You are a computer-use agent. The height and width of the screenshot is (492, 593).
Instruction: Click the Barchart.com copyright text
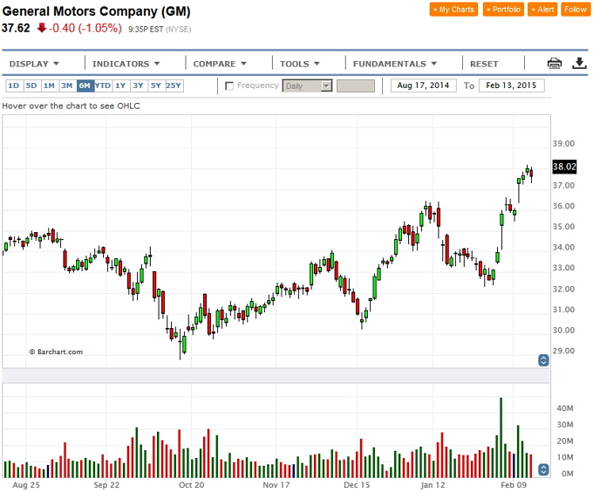pyautogui.click(x=56, y=352)
